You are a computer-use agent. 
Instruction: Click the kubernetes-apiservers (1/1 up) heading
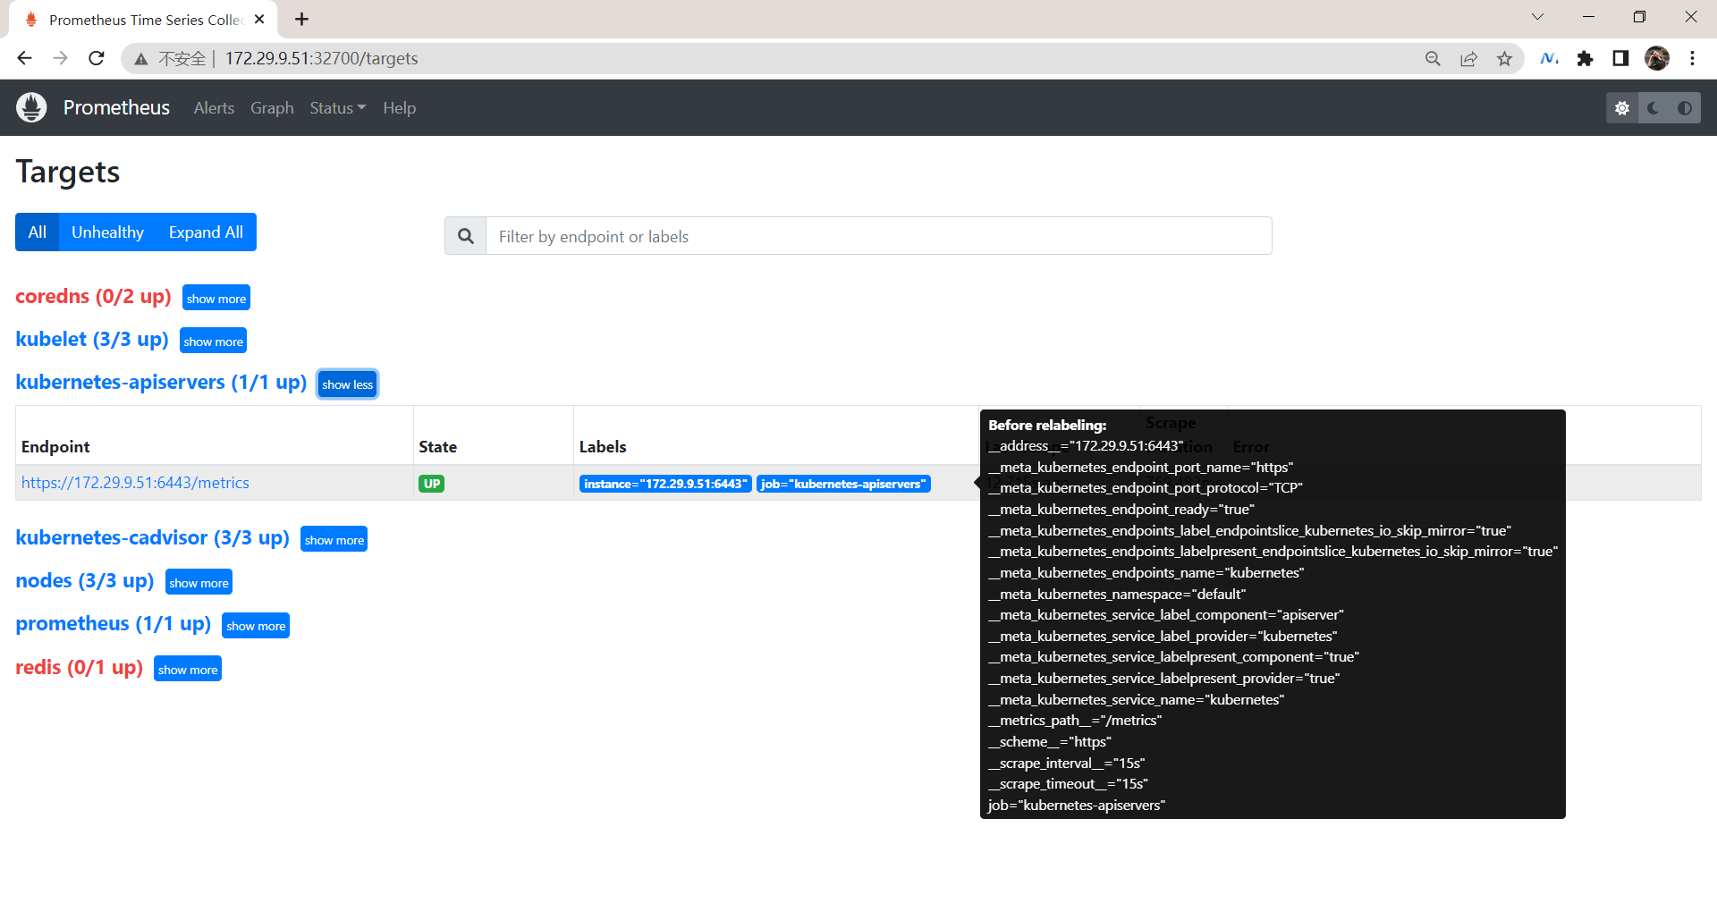click(161, 383)
